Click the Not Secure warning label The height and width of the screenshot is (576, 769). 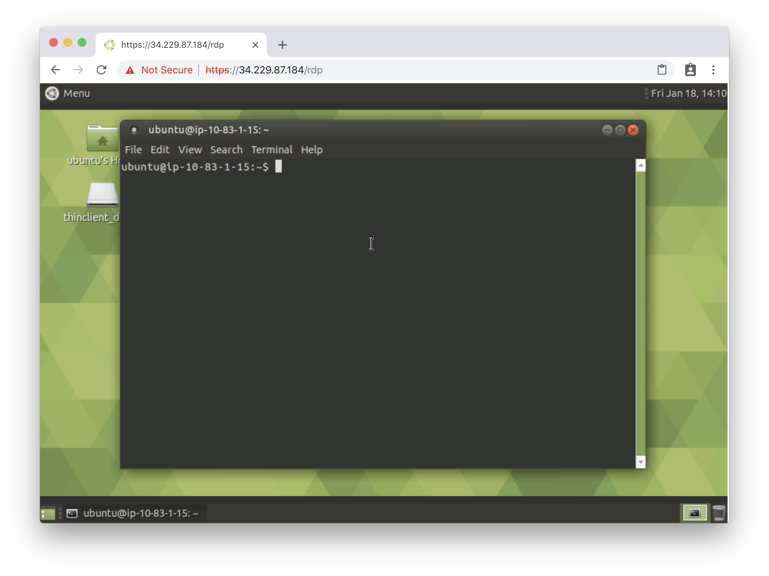click(167, 70)
